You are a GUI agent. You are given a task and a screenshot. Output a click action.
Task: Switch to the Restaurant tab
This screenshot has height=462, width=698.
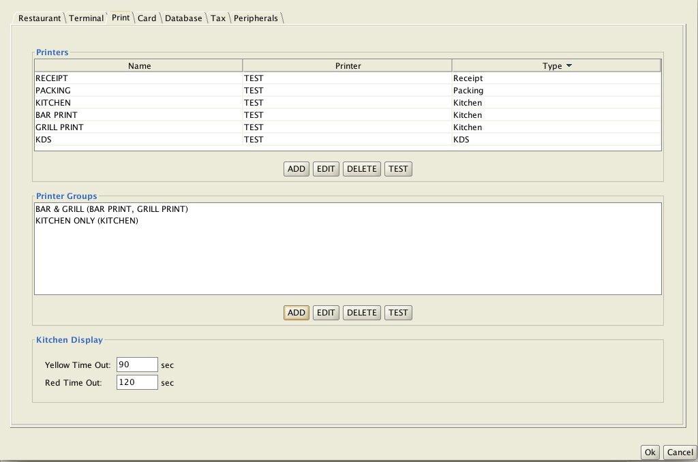click(x=39, y=18)
